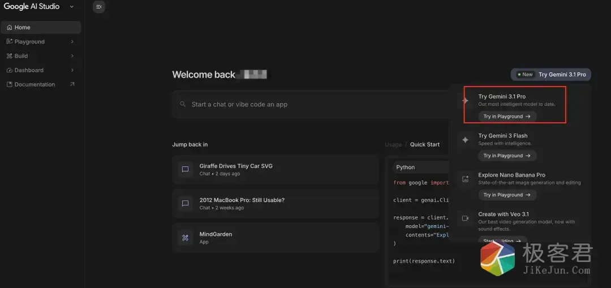The image size is (611, 288).
Task: Click the sparkle icon beside Gemini 3 Flash
Action: click(x=465, y=140)
